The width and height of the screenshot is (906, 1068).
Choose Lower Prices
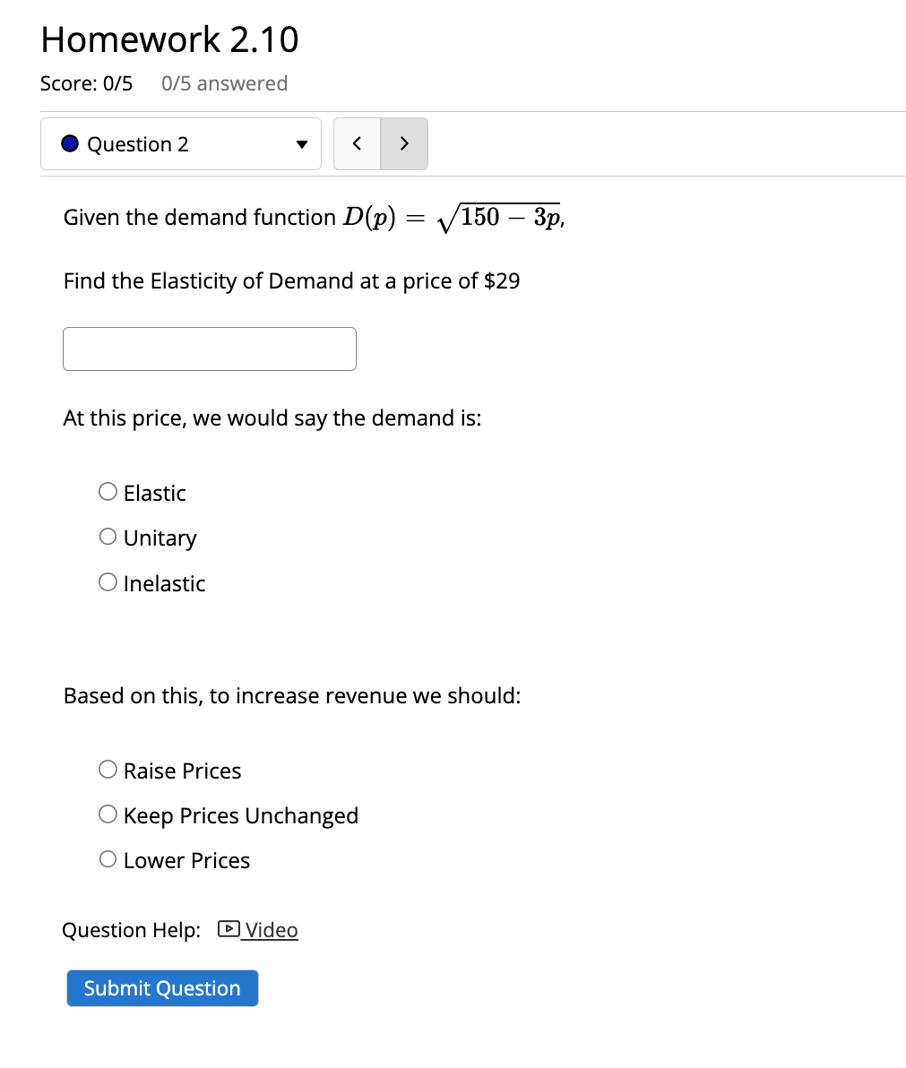pyautogui.click(x=108, y=858)
